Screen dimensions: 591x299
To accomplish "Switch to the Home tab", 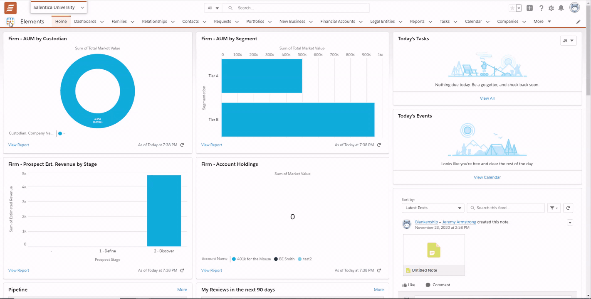I will tap(61, 22).
